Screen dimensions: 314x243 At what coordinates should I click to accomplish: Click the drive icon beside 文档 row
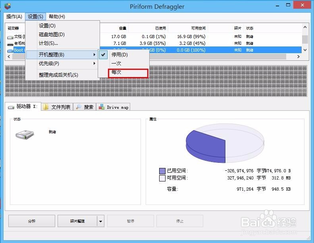coord(10,37)
